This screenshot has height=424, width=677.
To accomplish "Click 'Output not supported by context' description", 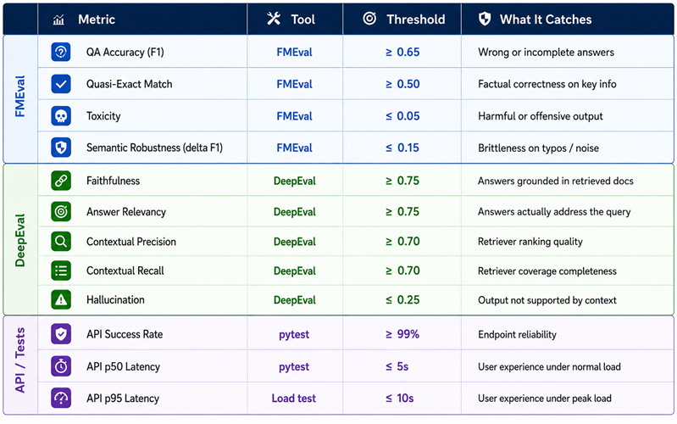I will pos(547,300).
